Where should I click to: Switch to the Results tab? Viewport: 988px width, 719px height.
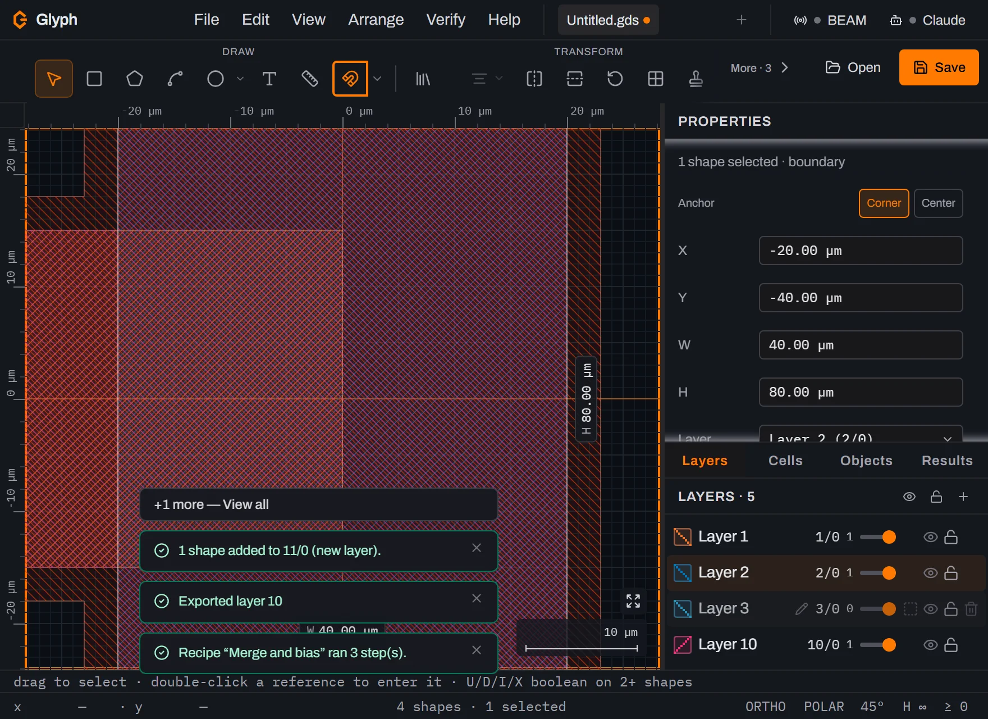pyautogui.click(x=947, y=461)
